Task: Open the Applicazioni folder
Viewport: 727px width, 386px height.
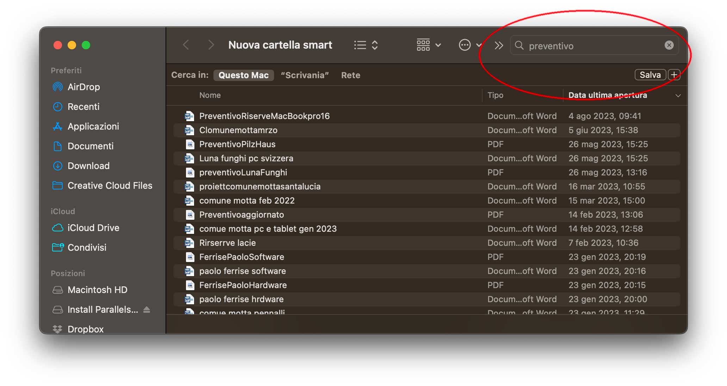Action: pos(93,126)
